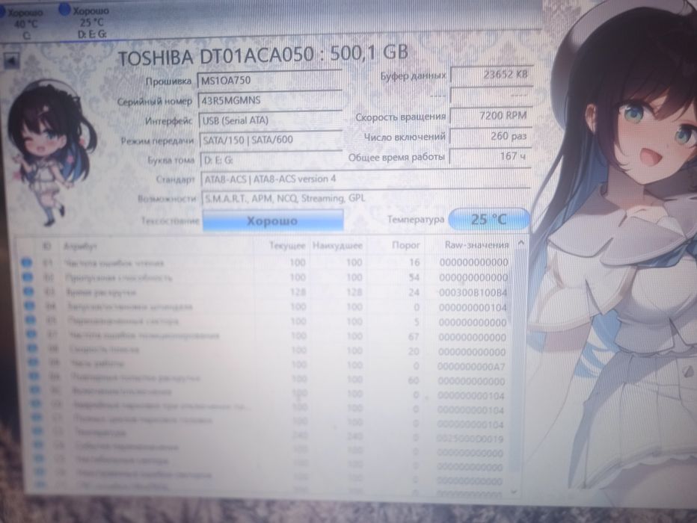Click the standard field ATA8-ACS version 4
697x523 pixels.
click(x=366, y=179)
